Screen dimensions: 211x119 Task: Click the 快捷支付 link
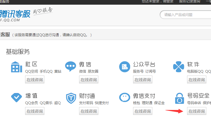[102, 103]
